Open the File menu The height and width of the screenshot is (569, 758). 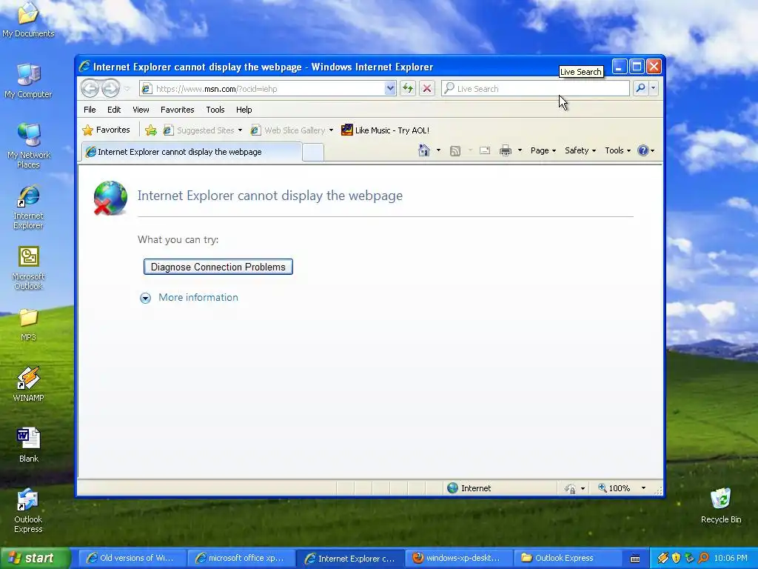point(90,110)
